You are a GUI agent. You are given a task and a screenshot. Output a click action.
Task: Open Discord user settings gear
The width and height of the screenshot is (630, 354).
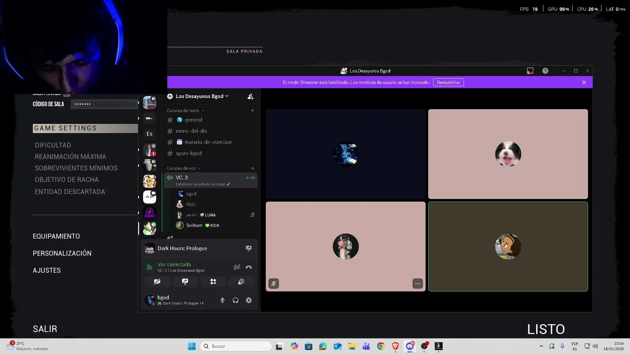click(249, 300)
